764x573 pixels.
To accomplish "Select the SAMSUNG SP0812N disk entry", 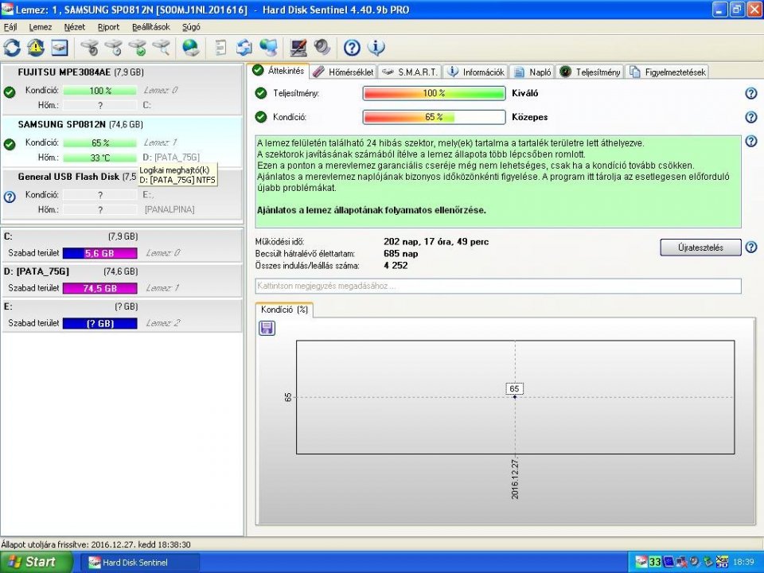I will 122,142.
